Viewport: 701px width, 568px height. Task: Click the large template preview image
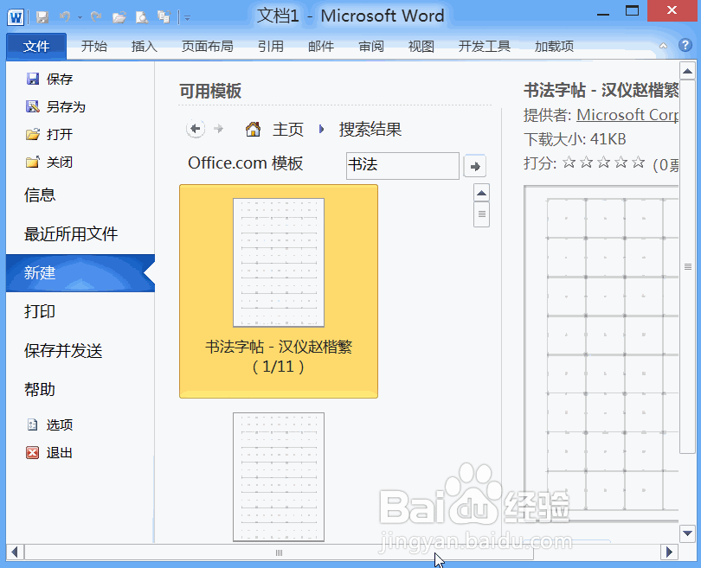601,355
